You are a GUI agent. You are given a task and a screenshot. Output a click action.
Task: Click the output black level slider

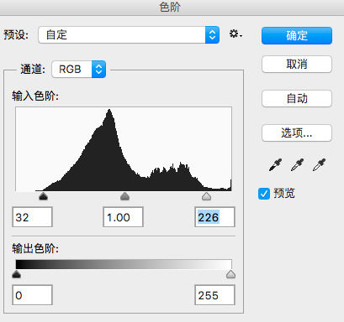tap(17, 274)
